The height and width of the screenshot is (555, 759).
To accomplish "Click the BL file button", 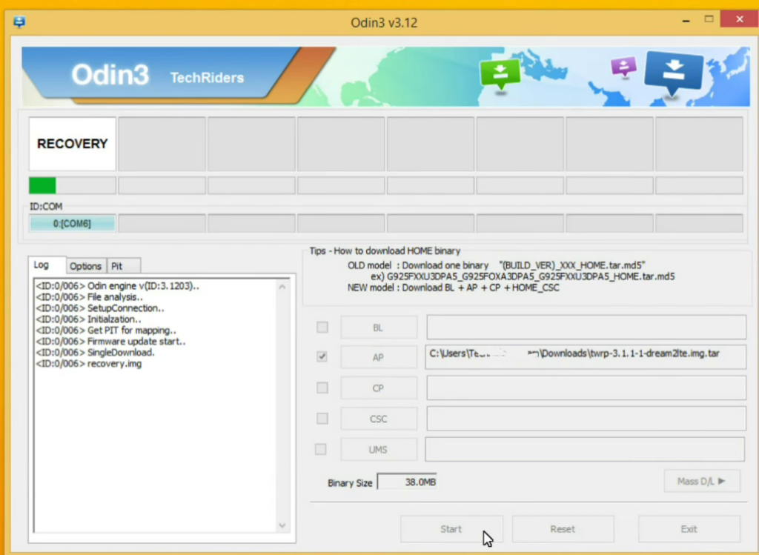I will 379,328.
